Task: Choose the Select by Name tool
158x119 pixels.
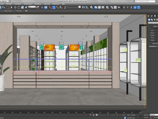Action: pos(4,7)
